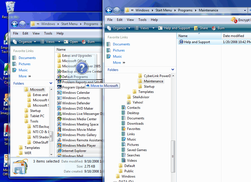Viewport: 251px width, 182px height.
Task: Open Pictures favorite link in Maintenance window
Action: [x=119, y=50]
